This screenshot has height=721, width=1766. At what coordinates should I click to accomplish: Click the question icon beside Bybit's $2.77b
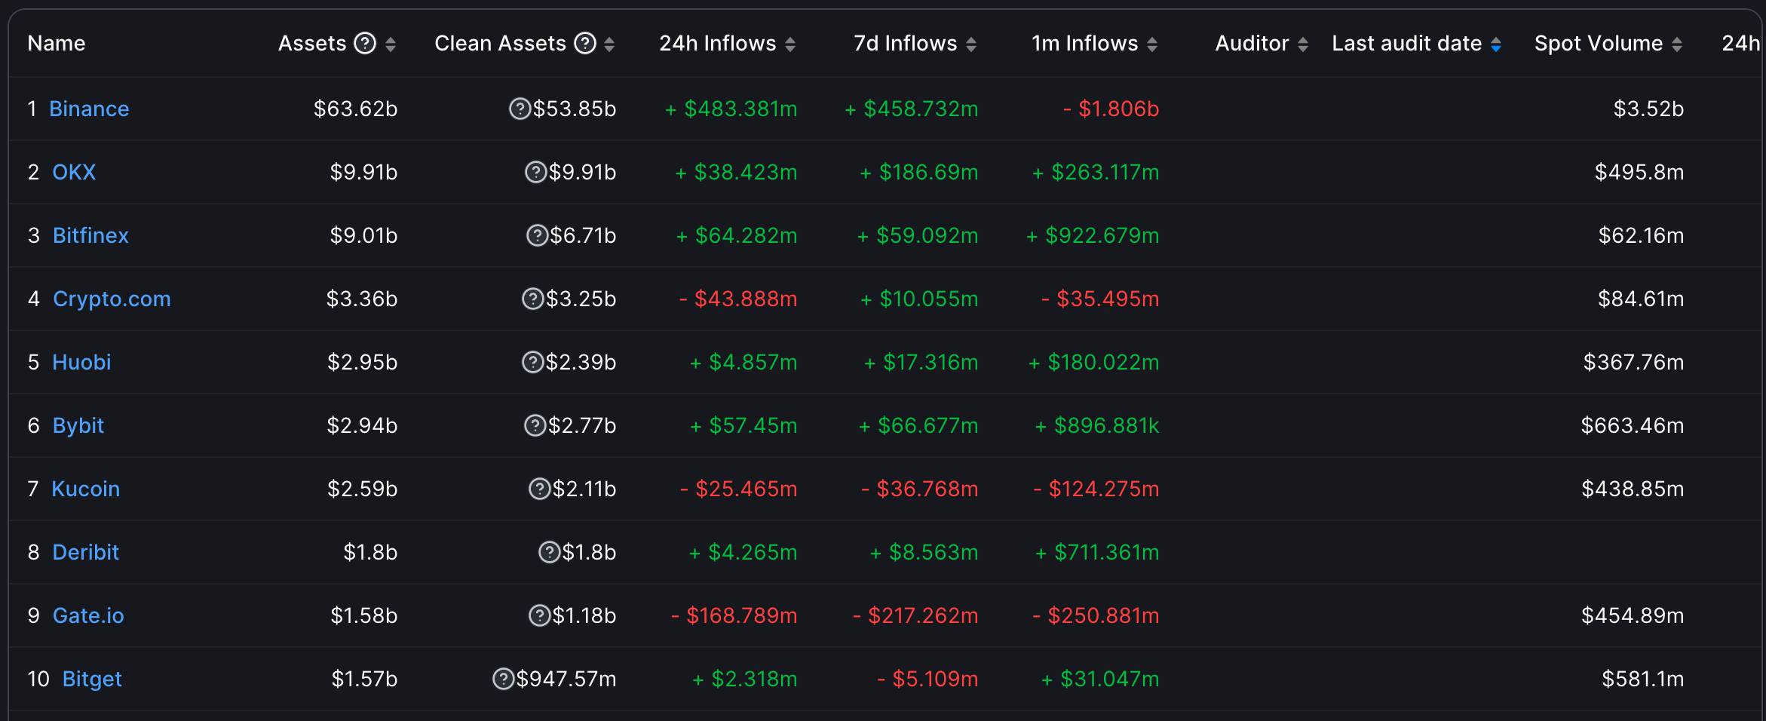click(535, 426)
